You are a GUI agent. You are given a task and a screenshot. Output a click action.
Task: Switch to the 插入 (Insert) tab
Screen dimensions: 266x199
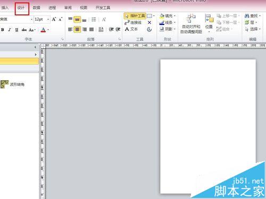click(x=5, y=8)
